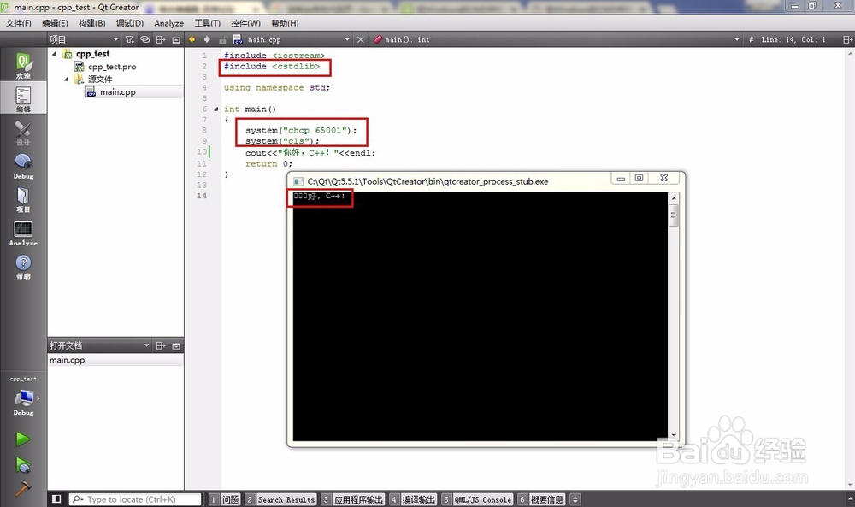Open the Welcome mode in sidebar

23,65
